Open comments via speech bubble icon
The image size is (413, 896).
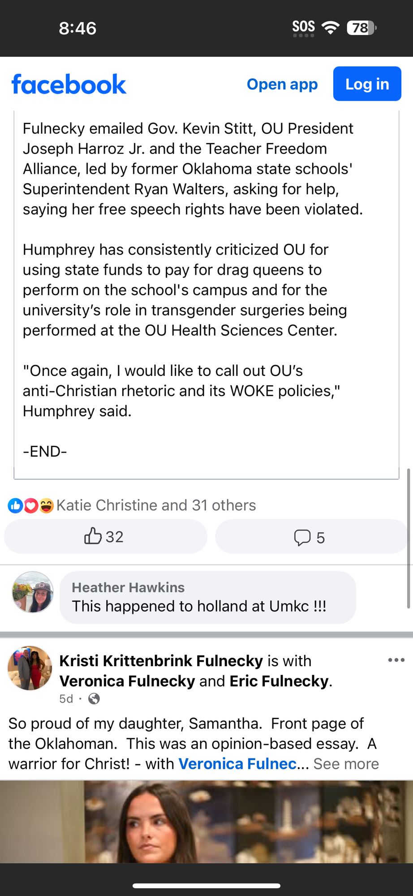pyautogui.click(x=302, y=537)
